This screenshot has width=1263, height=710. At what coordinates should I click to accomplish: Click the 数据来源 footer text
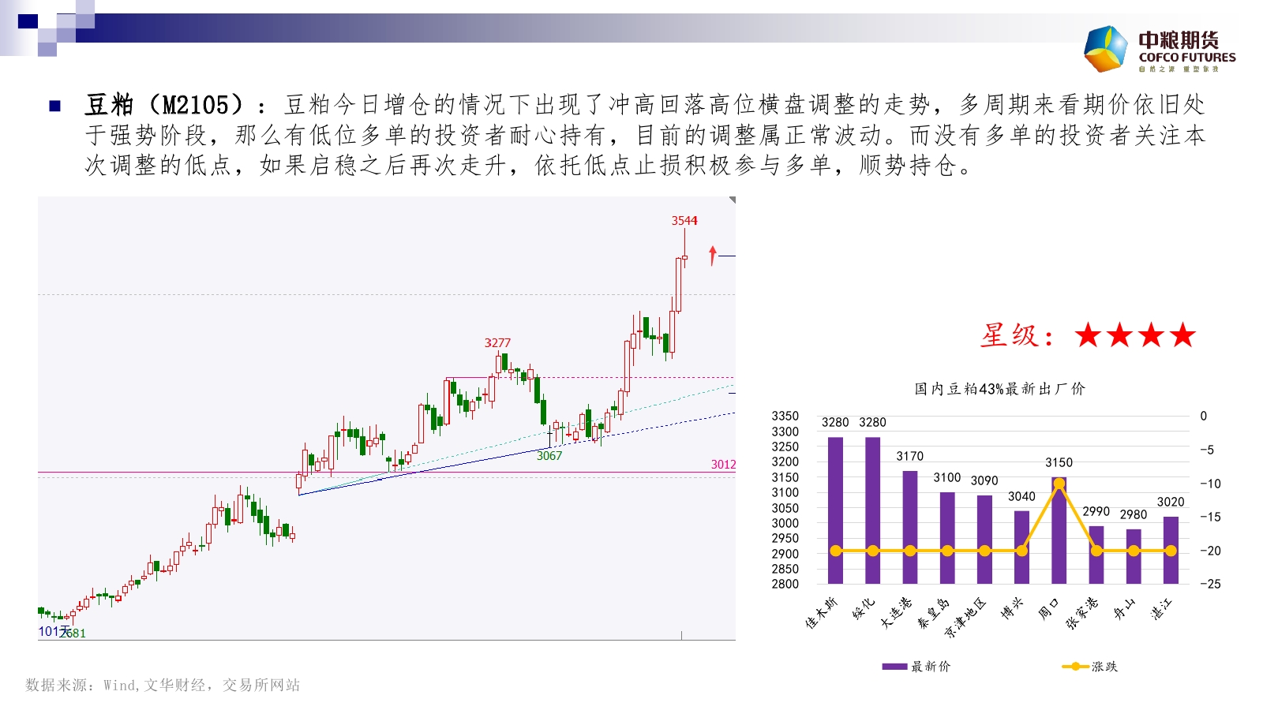click(x=163, y=685)
